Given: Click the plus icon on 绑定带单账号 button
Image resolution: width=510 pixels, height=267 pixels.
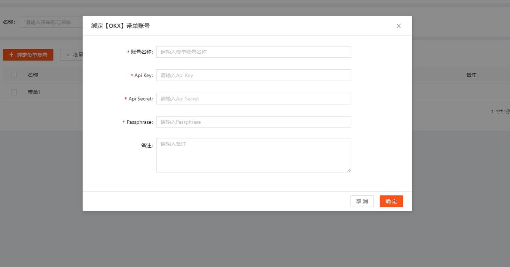Looking at the screenshot, I should click(11, 55).
